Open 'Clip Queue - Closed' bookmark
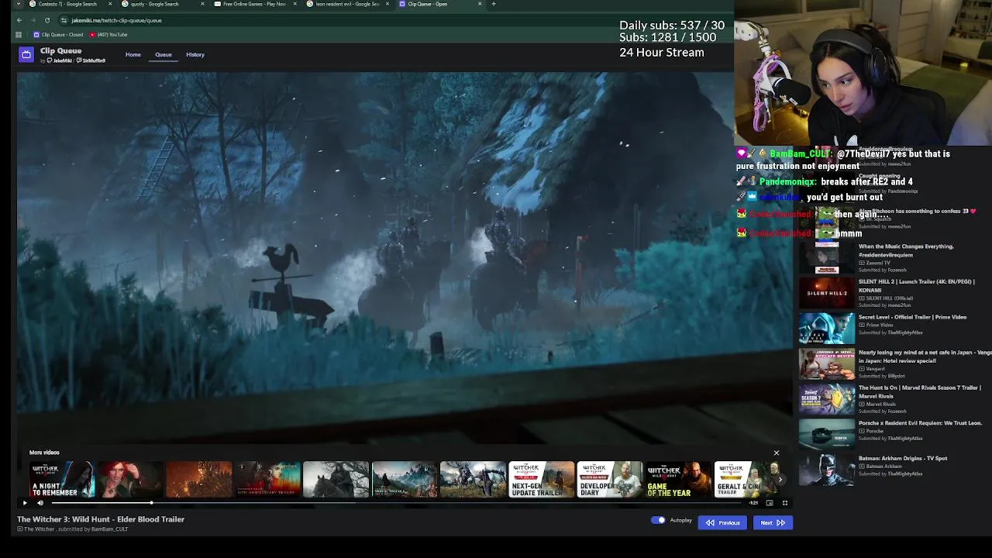 [58, 35]
